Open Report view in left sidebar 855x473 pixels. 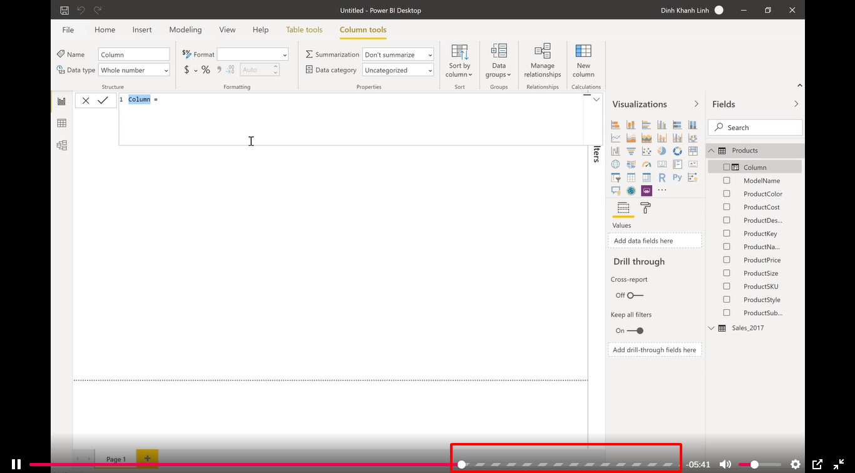tap(61, 101)
